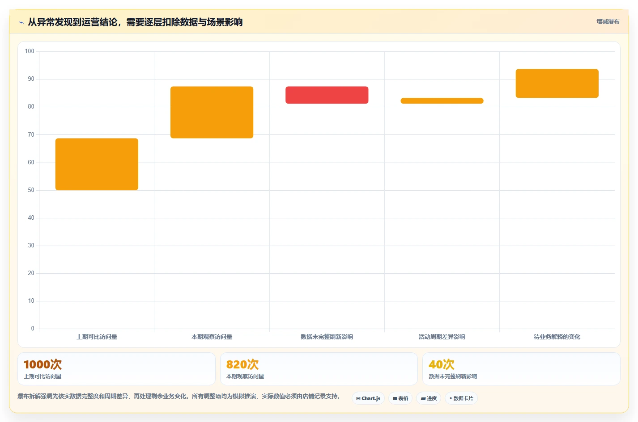
Task: Select the thin 活动周期差异影响 bar
Action: coord(442,101)
